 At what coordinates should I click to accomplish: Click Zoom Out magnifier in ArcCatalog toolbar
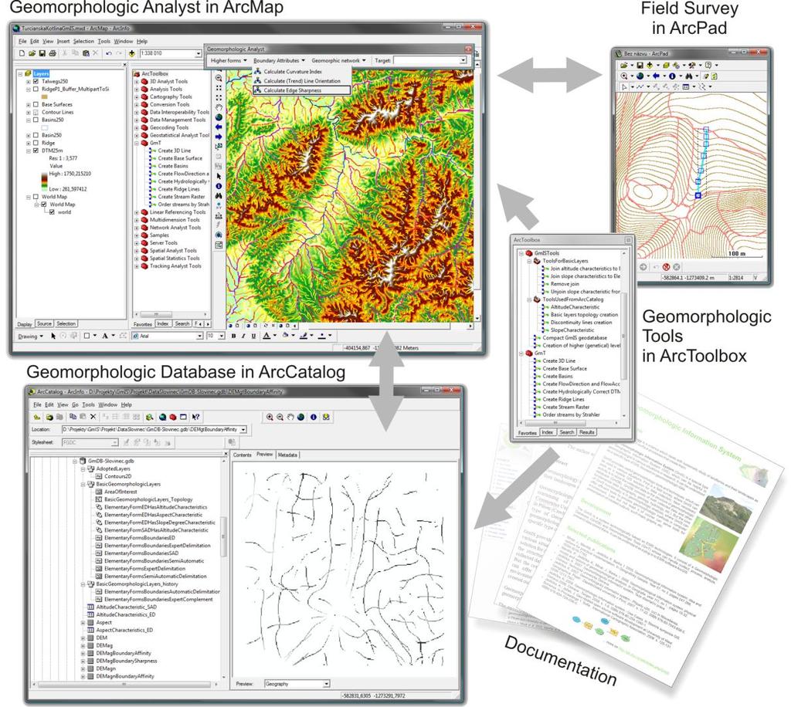click(280, 418)
